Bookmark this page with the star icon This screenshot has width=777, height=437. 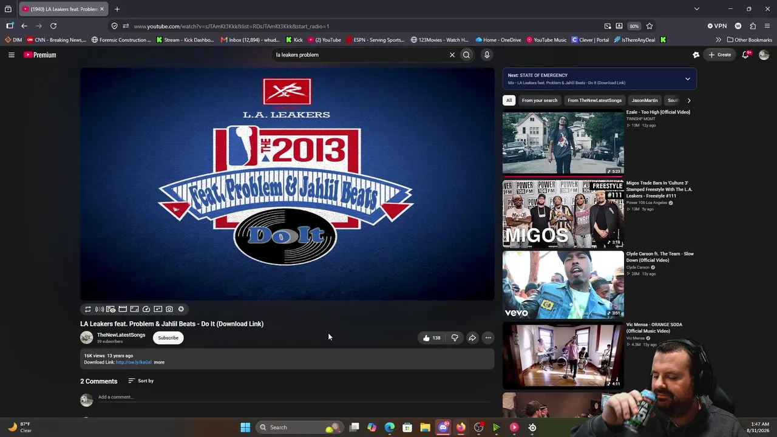(x=650, y=26)
